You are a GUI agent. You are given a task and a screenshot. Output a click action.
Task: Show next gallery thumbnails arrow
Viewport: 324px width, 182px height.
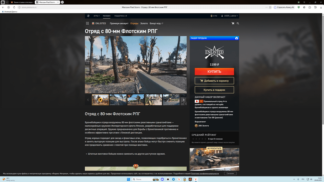pyautogui.click(x=183, y=100)
